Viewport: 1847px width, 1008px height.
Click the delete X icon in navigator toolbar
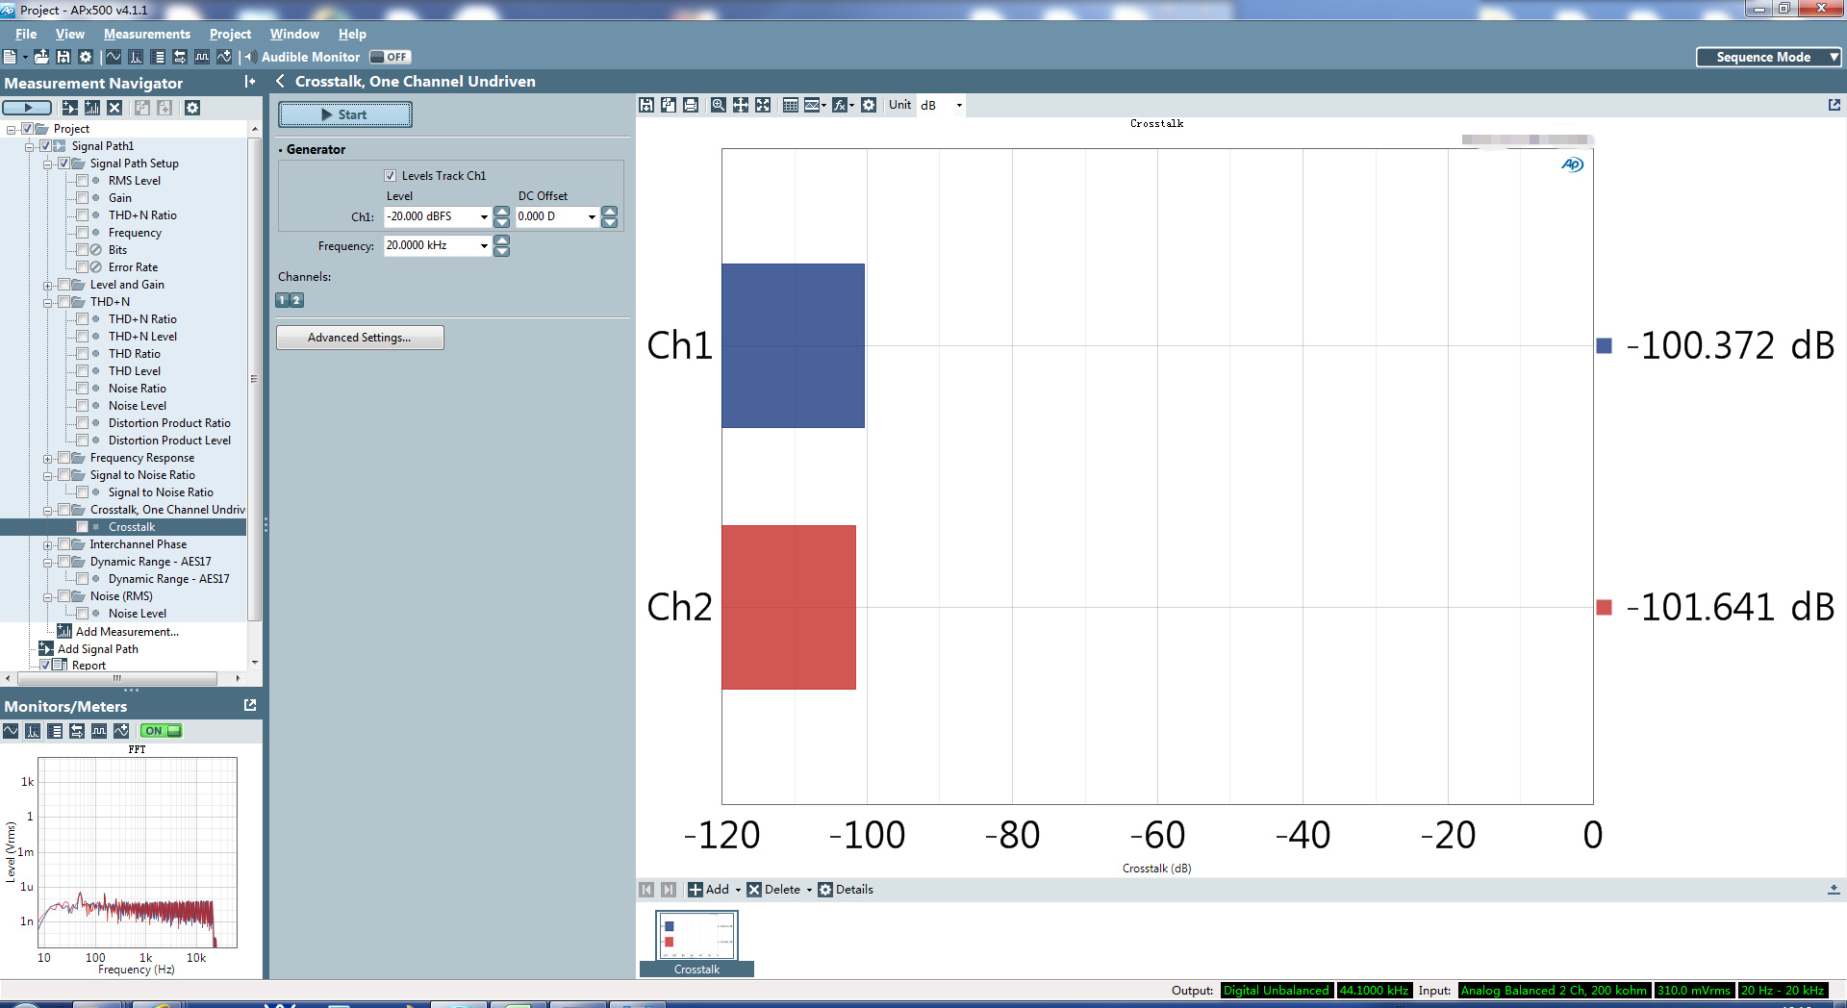pos(114,108)
